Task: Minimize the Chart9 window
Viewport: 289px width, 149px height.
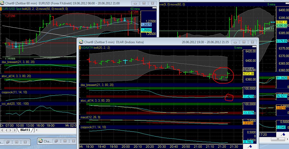Action: tap(136, 3)
